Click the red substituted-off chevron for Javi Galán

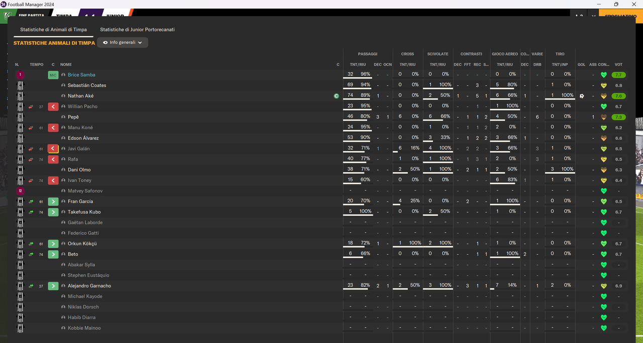[53, 149]
